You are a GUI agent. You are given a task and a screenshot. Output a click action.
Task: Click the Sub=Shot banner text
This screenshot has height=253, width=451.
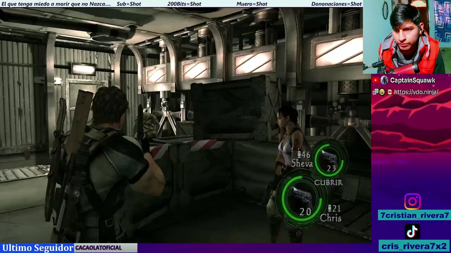coord(129,4)
